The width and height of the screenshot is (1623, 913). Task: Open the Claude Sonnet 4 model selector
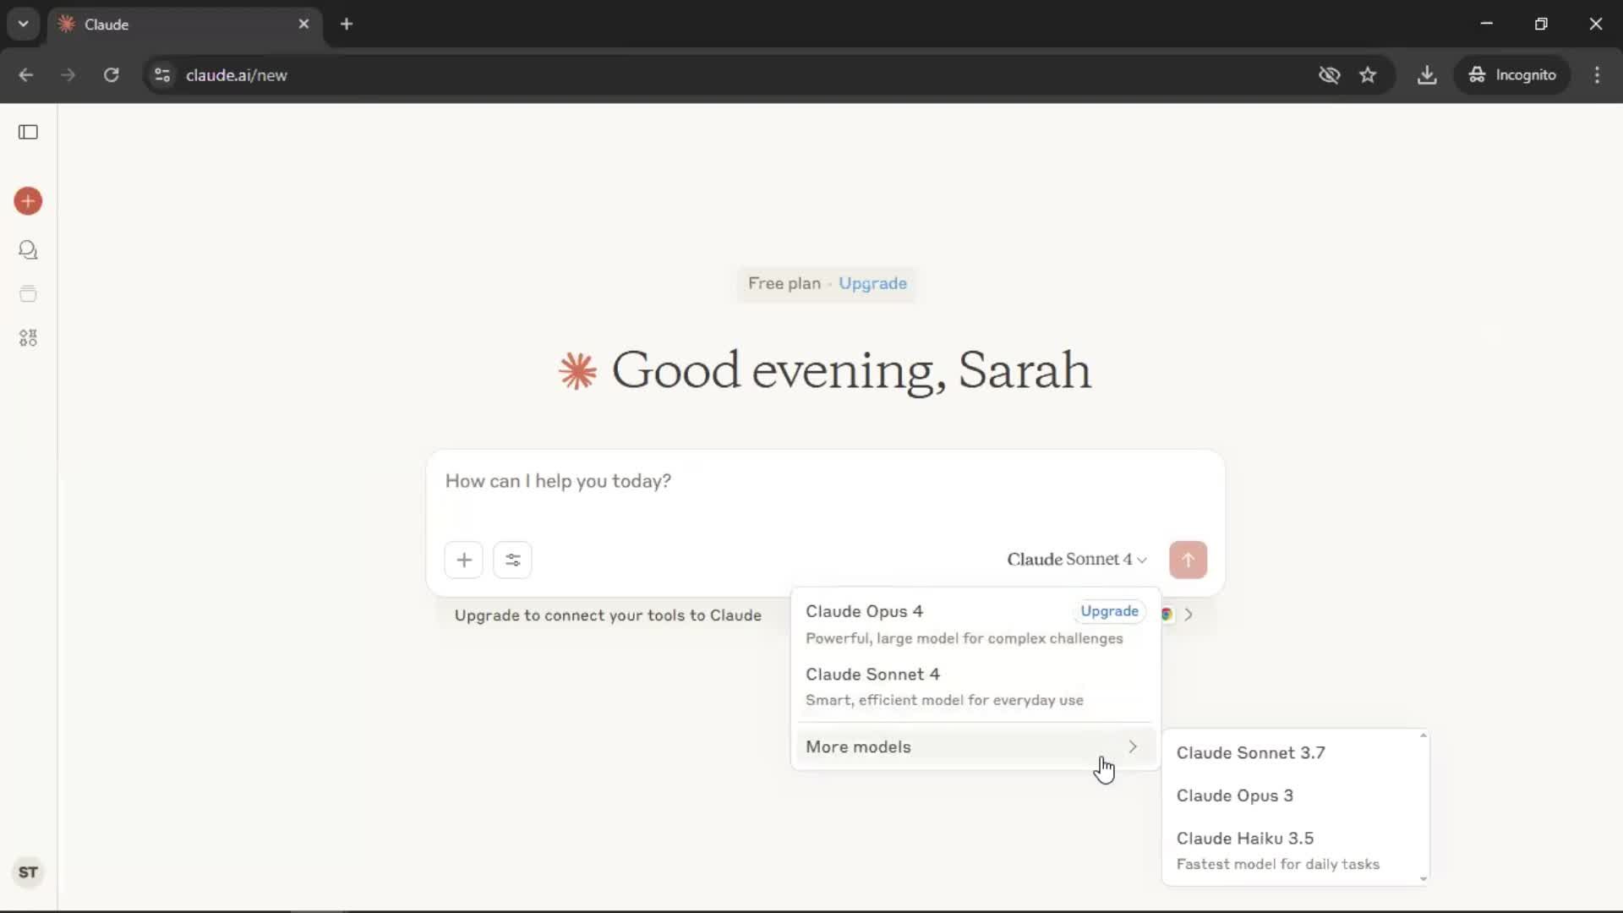tap(1077, 560)
